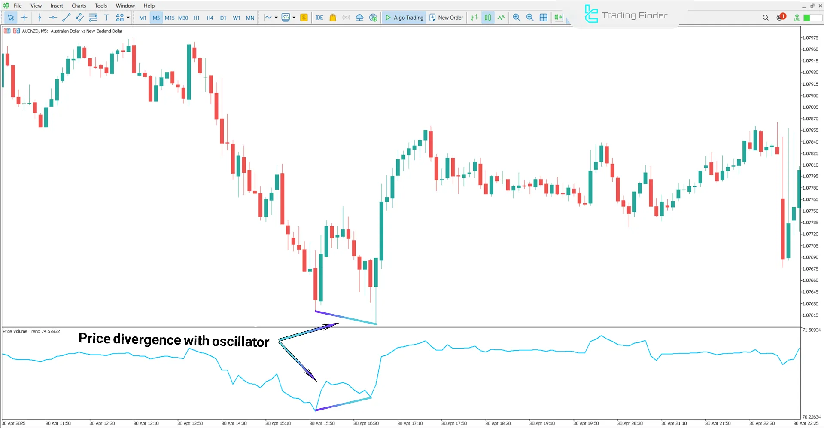Select the Text annotation tool
824x428 pixels.
[x=106, y=18]
